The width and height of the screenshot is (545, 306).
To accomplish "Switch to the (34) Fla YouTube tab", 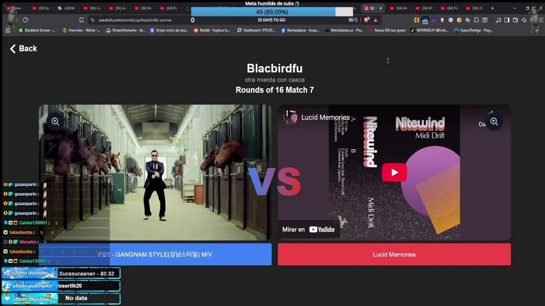I will click(x=450, y=8).
